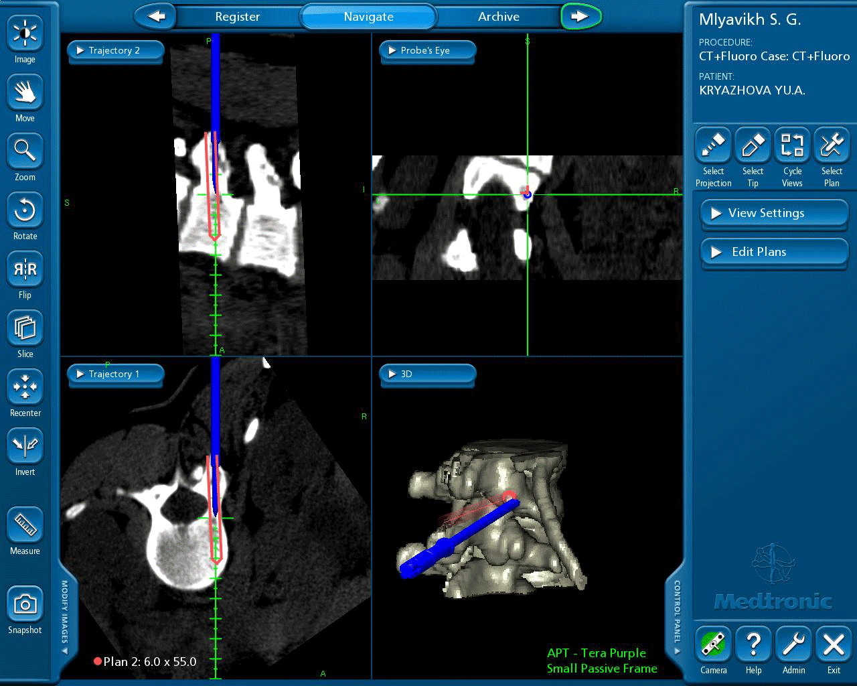
Task: Expand the Trajectory 2 view menu
Action: 115,51
